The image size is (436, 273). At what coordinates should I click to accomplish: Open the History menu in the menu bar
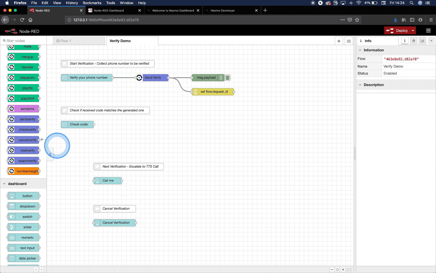(72, 3)
